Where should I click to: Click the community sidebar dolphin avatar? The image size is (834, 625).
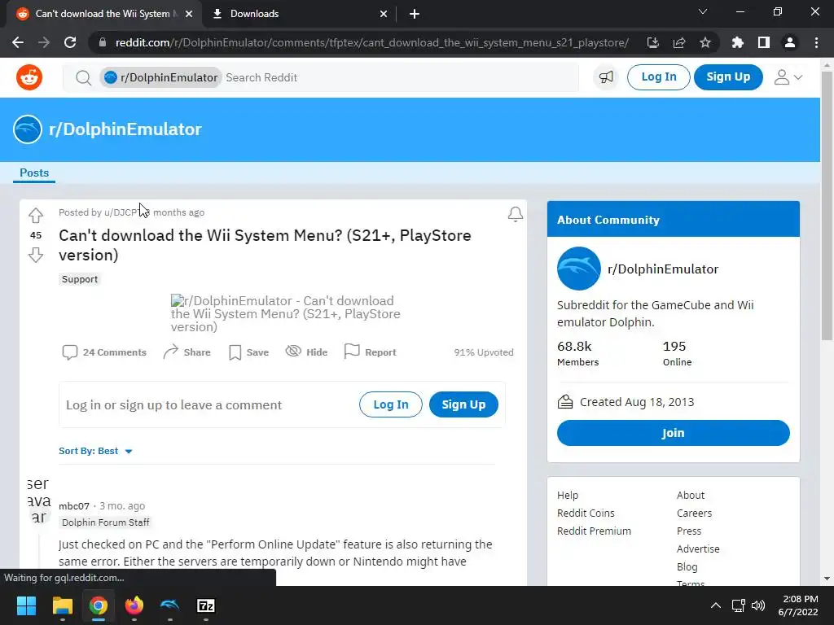[x=579, y=269]
